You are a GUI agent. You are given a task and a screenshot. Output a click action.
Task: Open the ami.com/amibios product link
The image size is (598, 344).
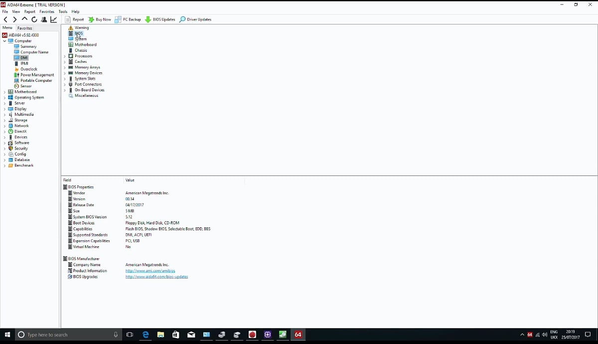150,271
